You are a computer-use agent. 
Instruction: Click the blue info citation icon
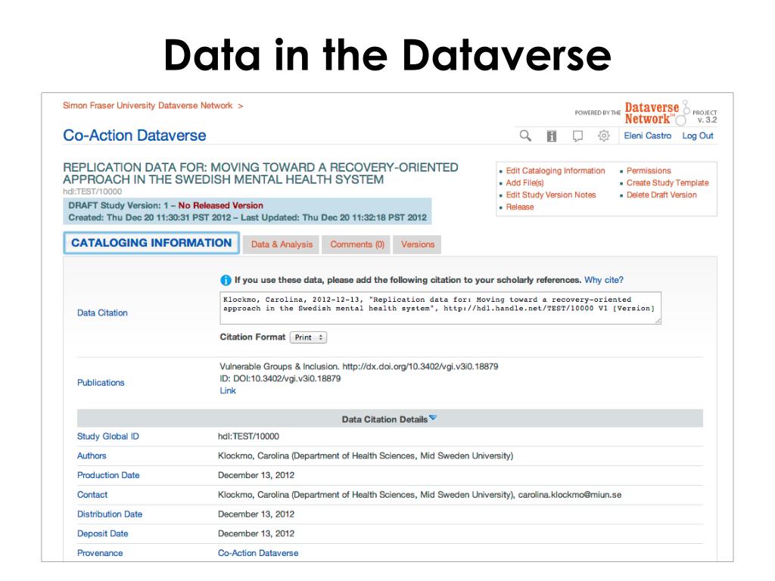click(x=226, y=280)
